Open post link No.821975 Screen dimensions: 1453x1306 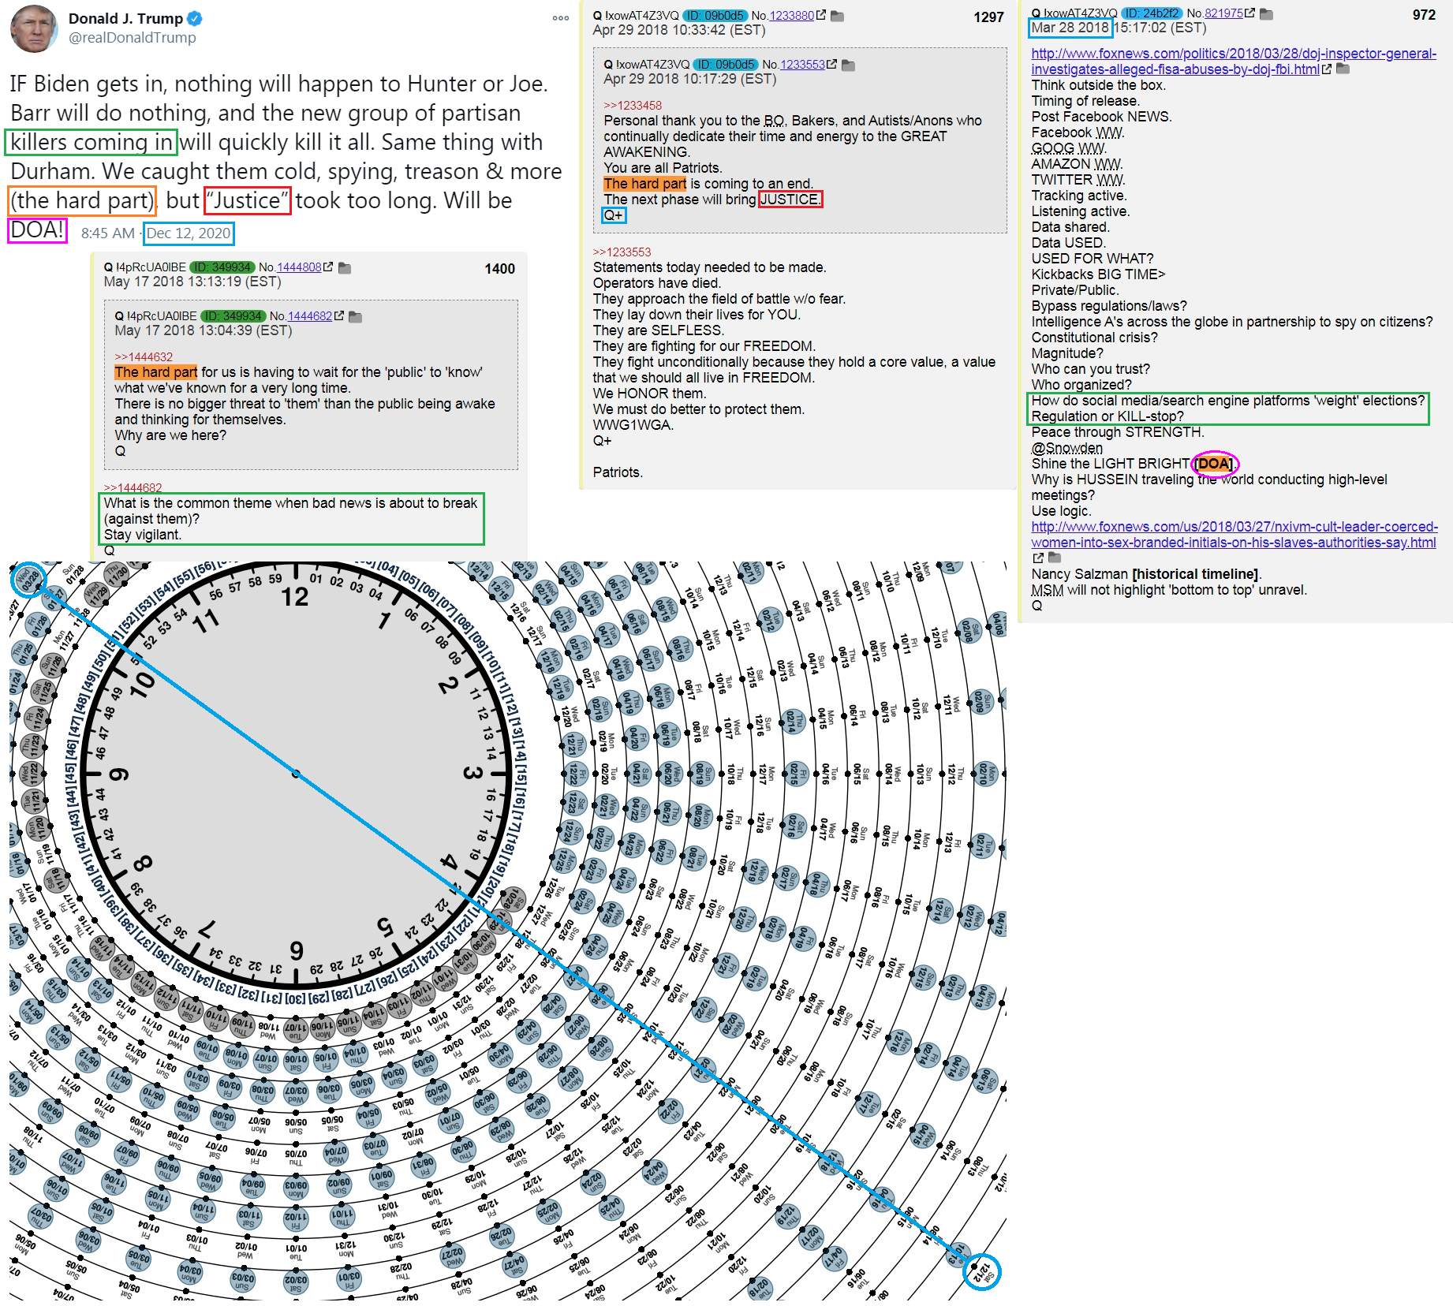point(1224,13)
